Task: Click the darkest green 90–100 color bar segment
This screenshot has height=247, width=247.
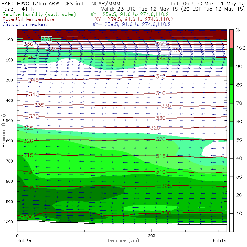Action: (231, 57)
